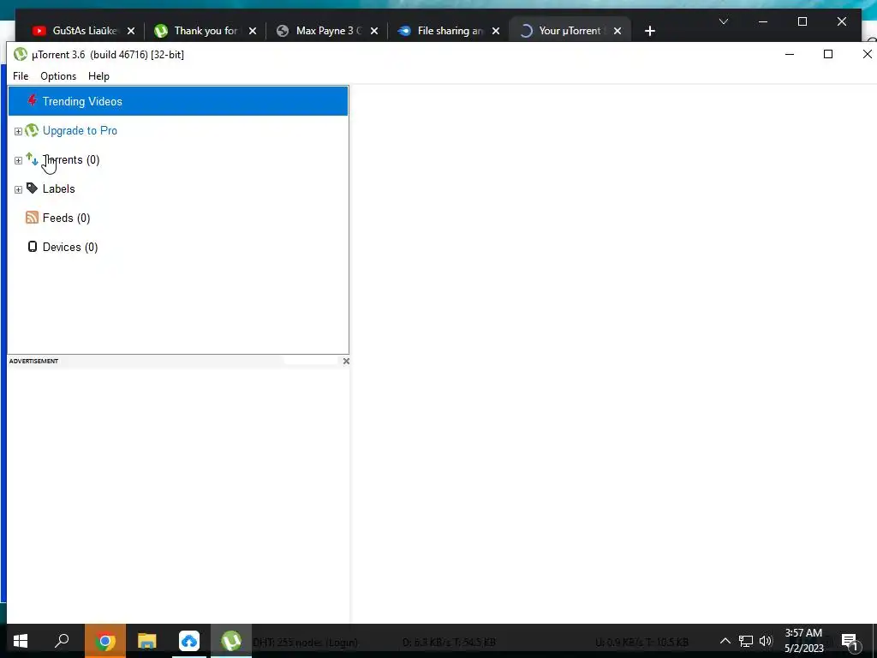Viewport: 877px width, 658px height.
Task: Click the up-down arrows Torrents icon
Action: [32, 159]
